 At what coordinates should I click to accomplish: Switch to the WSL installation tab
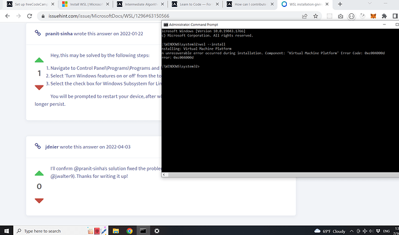point(303,4)
